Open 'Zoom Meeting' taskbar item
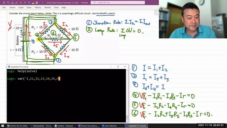227x128 pixels. click(112, 126)
